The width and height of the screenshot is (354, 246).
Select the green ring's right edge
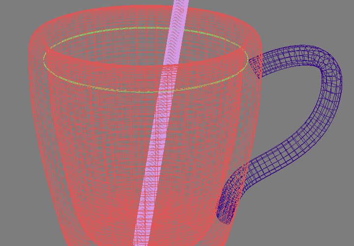click(x=247, y=58)
